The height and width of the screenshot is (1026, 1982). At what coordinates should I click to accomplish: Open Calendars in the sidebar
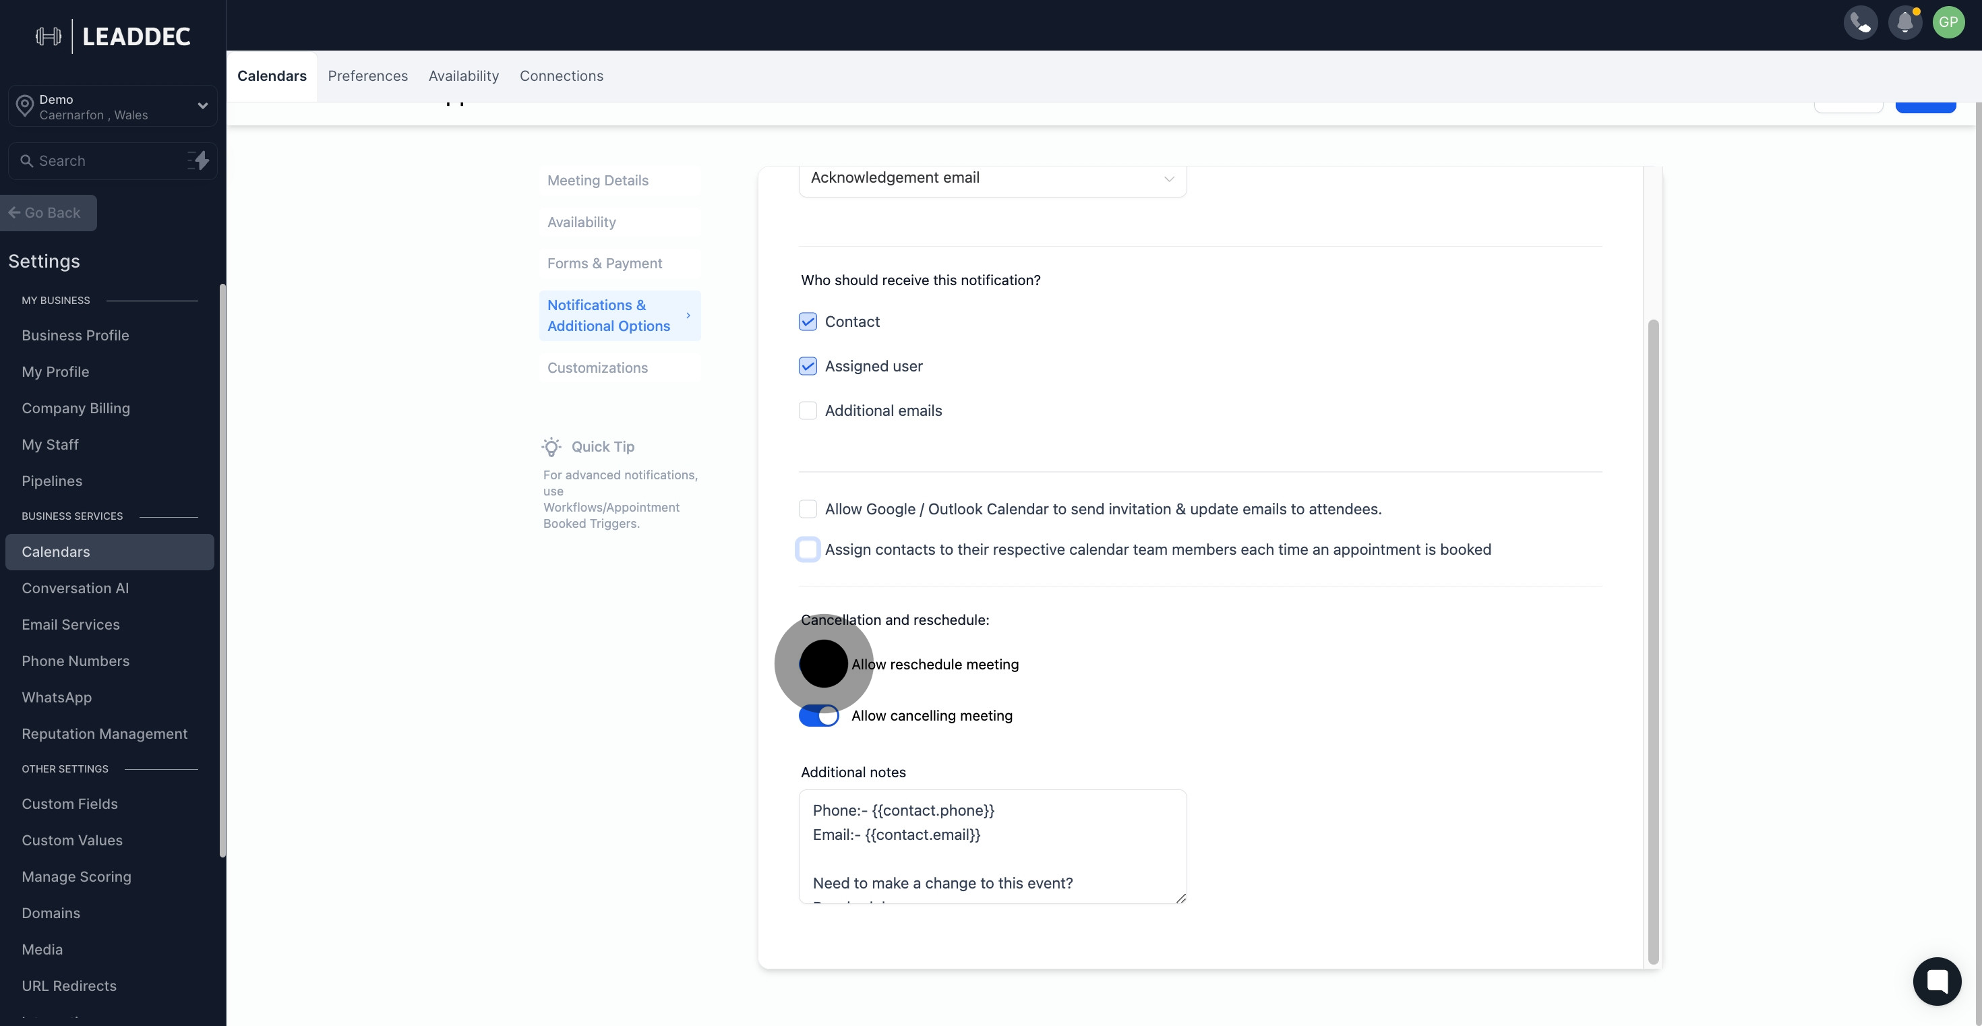pyautogui.click(x=109, y=552)
